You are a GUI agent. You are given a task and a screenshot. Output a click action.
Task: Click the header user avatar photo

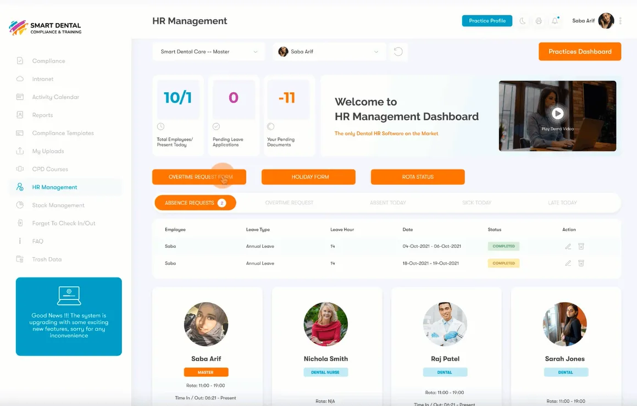(606, 21)
